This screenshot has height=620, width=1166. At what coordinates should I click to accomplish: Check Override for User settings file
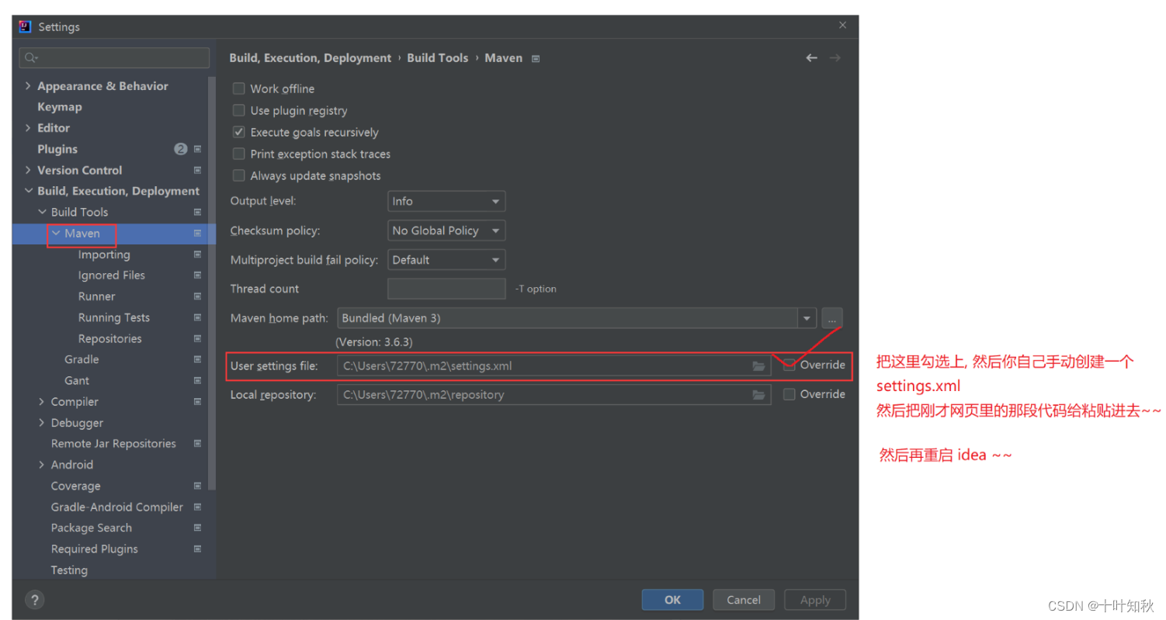coord(789,365)
